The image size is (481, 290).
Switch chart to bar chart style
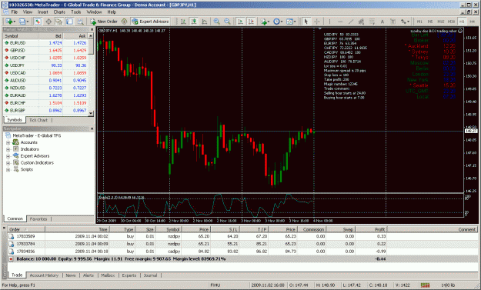[x=183, y=22]
